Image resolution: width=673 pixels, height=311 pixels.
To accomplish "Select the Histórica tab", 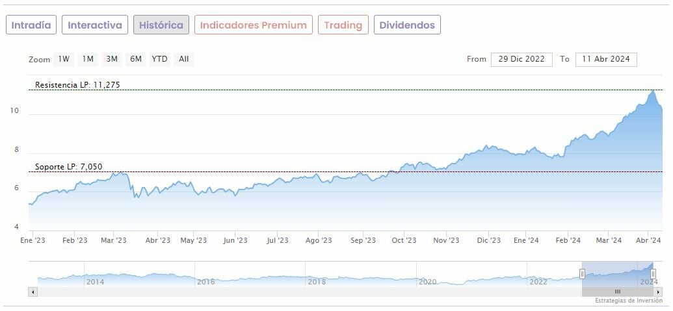I will (161, 25).
